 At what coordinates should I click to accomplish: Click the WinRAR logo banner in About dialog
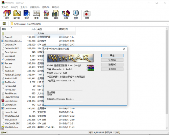pos(70,58)
